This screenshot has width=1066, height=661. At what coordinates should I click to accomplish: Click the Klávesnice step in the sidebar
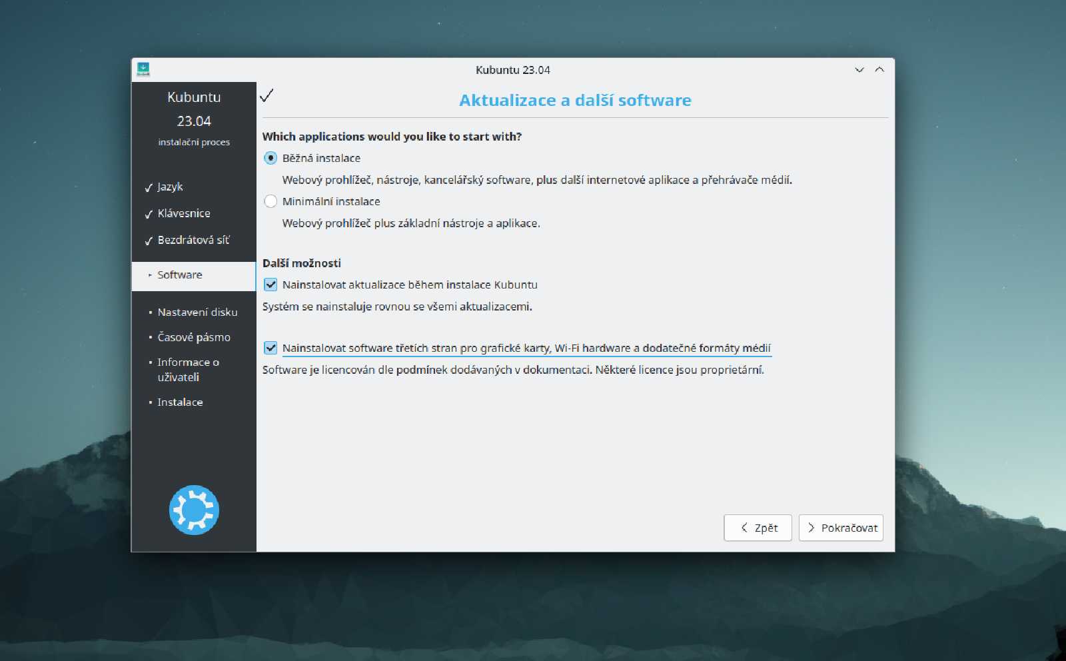[x=184, y=213]
